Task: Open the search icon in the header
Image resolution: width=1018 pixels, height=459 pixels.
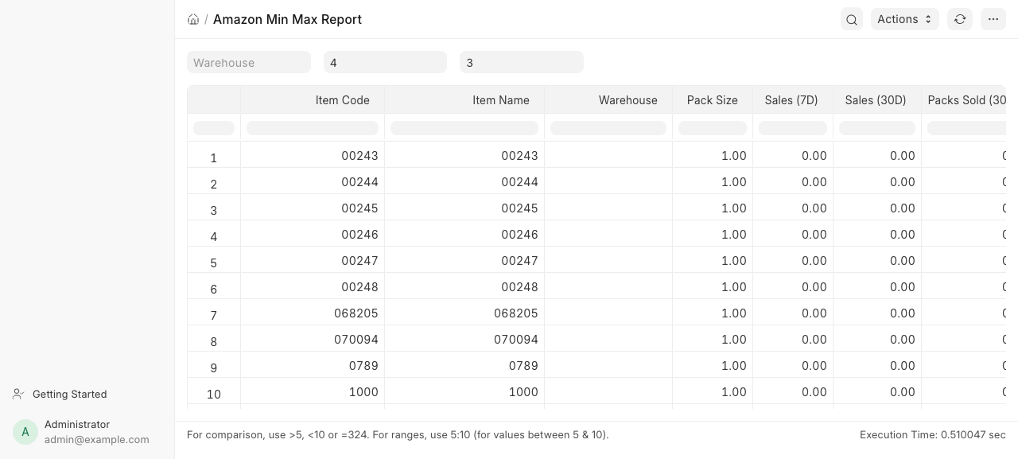Action: click(852, 19)
